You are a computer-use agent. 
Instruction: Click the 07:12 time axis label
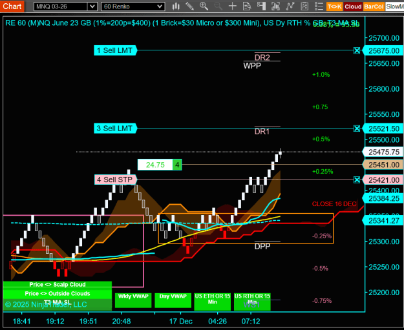coord(251,321)
